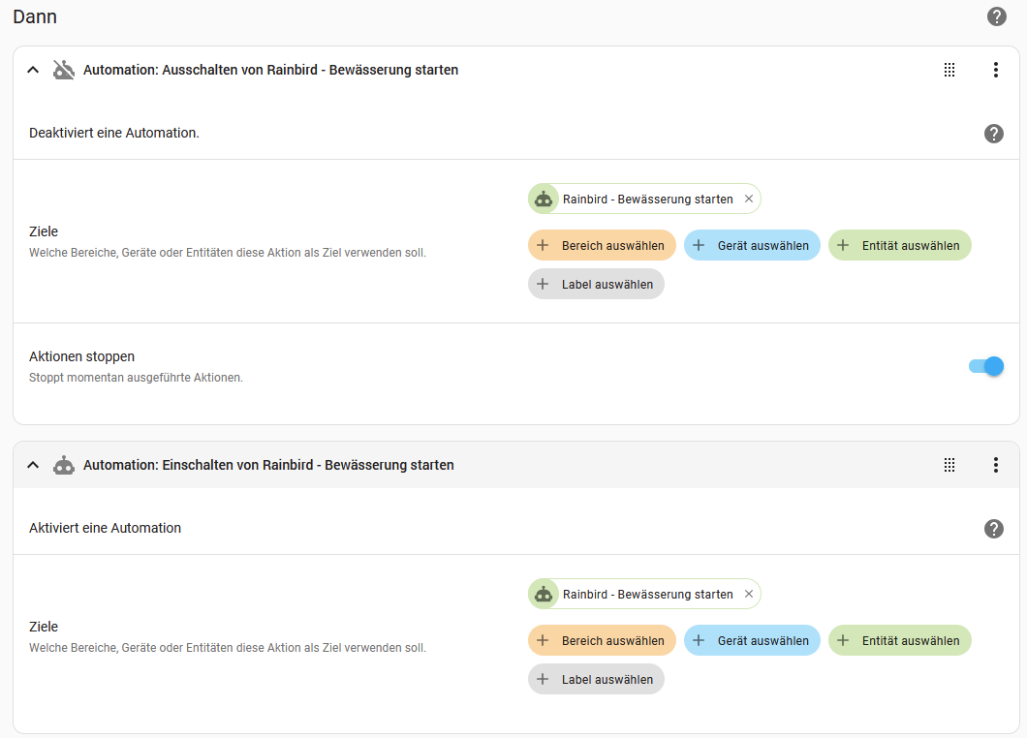Click the Ausschalten von Rainbird action title
The height and width of the screenshot is (738, 1027).
point(270,70)
